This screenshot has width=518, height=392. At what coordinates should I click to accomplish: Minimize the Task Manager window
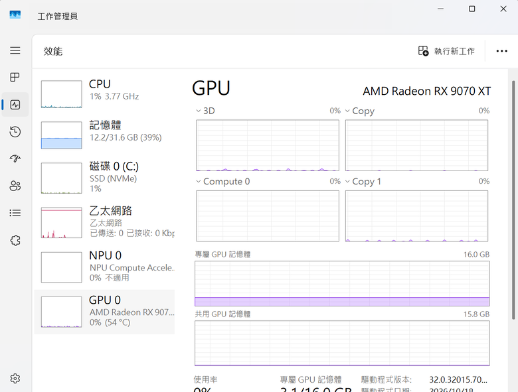click(440, 9)
